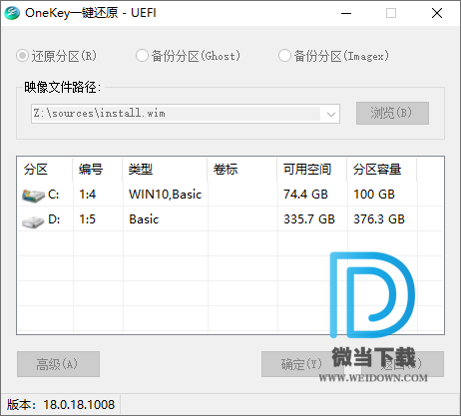Click the 74.4 GB free space value

pos(305,195)
